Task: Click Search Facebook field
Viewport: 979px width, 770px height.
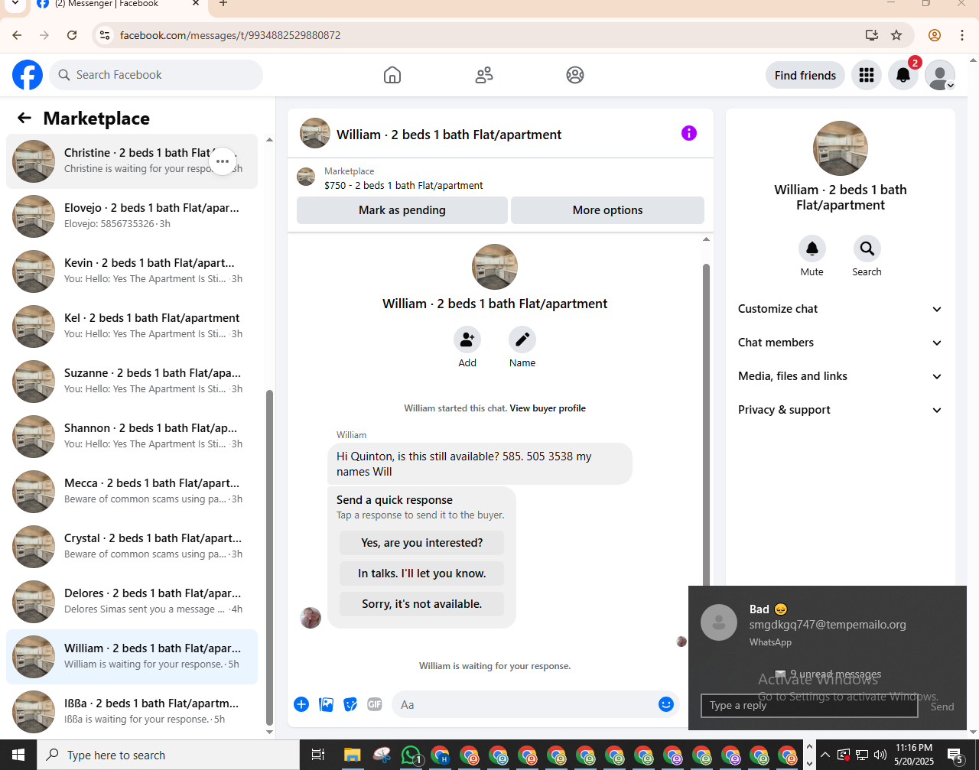Action: (x=156, y=75)
